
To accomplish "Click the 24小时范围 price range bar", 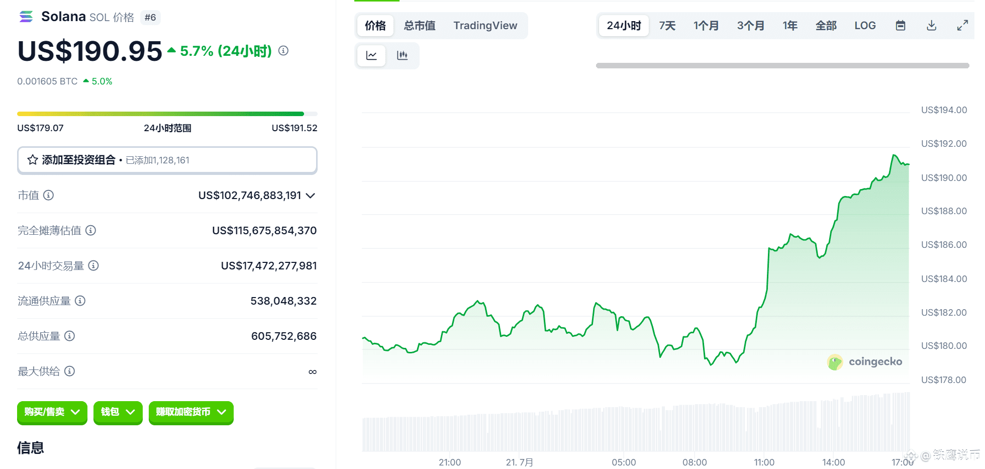I will pyautogui.click(x=167, y=114).
